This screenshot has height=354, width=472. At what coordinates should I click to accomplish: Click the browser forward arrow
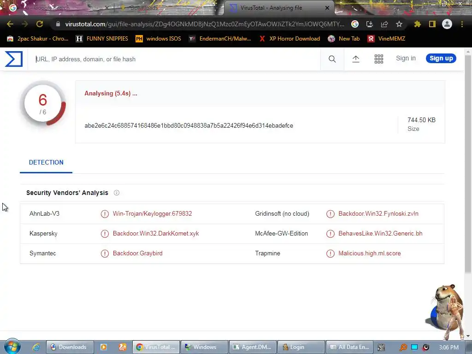pos(25,24)
